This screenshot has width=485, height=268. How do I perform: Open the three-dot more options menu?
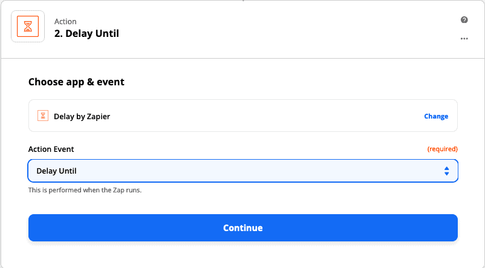click(464, 39)
